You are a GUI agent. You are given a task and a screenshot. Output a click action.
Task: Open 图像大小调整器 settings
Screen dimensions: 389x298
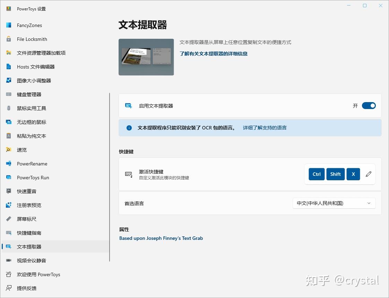(x=33, y=80)
